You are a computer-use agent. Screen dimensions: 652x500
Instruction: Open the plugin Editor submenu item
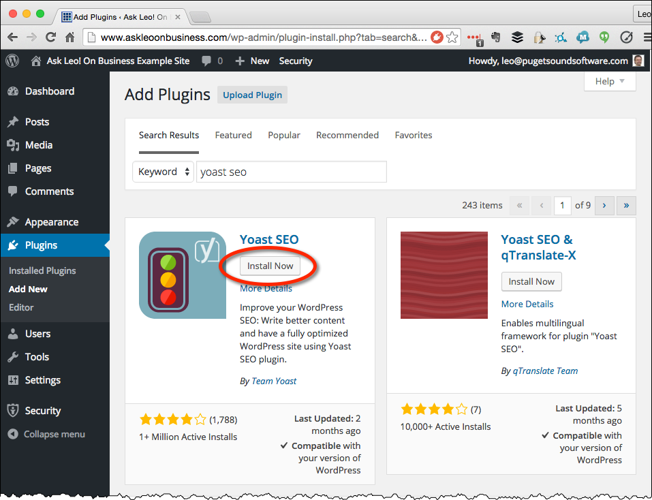pyautogui.click(x=21, y=308)
